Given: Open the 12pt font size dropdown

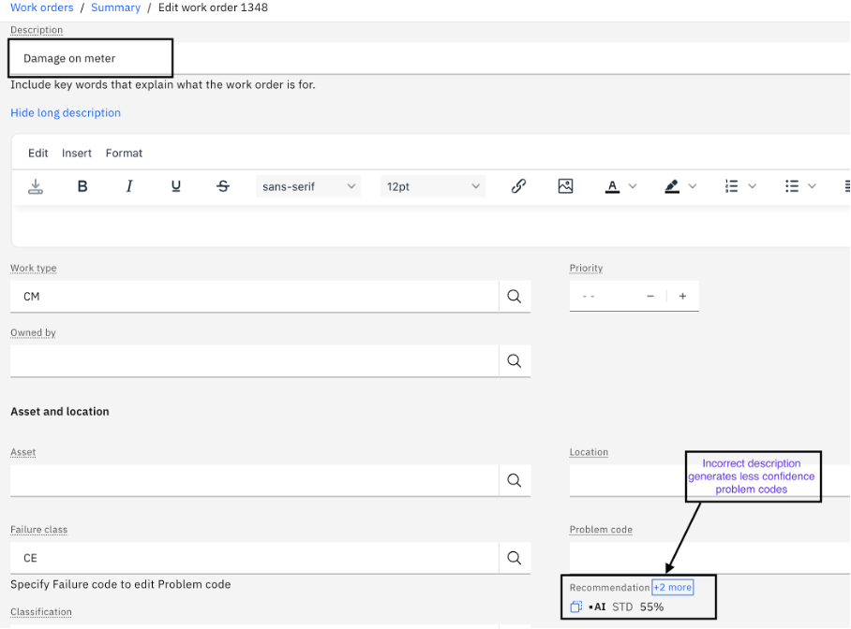Looking at the screenshot, I should tap(432, 185).
